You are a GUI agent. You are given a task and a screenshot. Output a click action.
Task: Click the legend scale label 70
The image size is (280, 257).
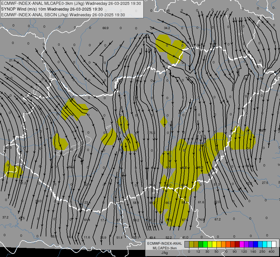[x=226, y=252]
